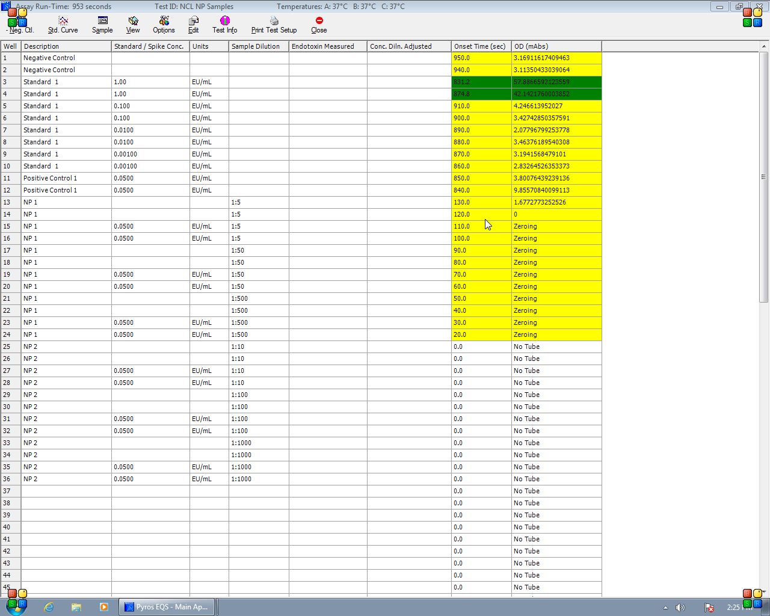The image size is (770, 616).
Task: Click the vertical scrollbar thumb
Action: (x=764, y=177)
